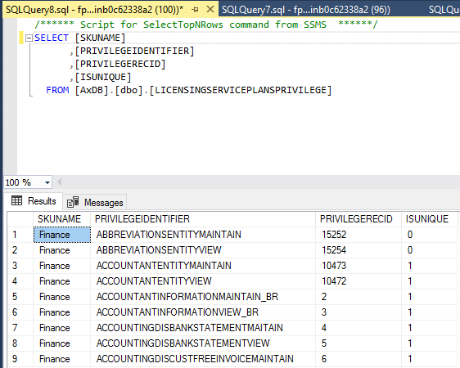This screenshot has height=368, width=460.
Task: Click the PRIVILEGERECID column header
Action: tap(359, 219)
